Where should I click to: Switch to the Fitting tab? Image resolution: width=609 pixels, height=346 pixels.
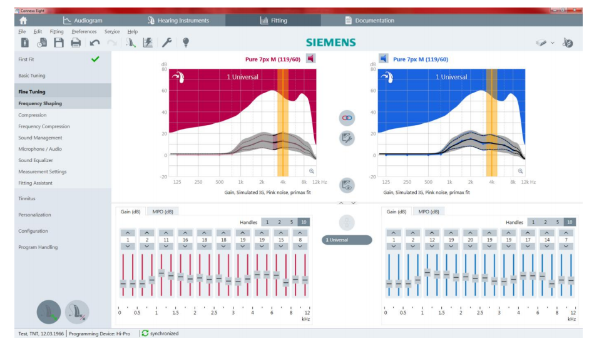click(274, 21)
